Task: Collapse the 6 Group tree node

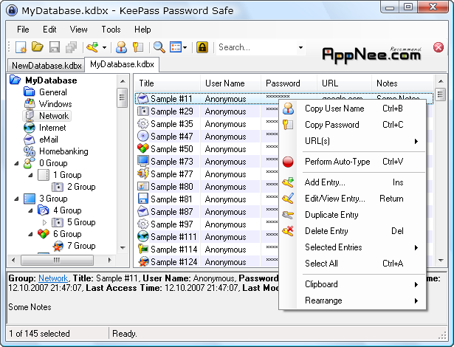Action: [31, 234]
